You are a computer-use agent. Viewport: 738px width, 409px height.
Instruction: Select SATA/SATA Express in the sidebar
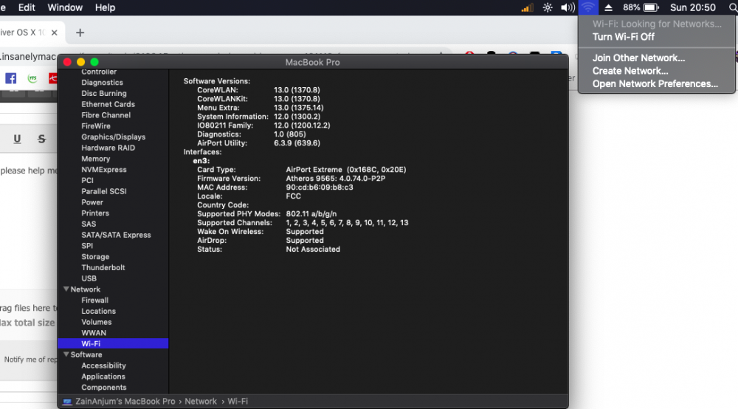pyautogui.click(x=117, y=235)
